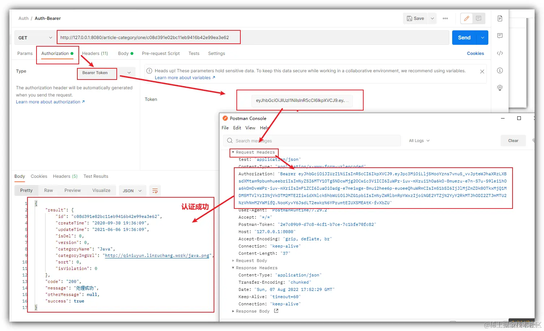Image resolution: width=544 pixels, height=331 pixels.
Task: Click the Auth breadcrumb folder
Action: [x=23, y=18]
